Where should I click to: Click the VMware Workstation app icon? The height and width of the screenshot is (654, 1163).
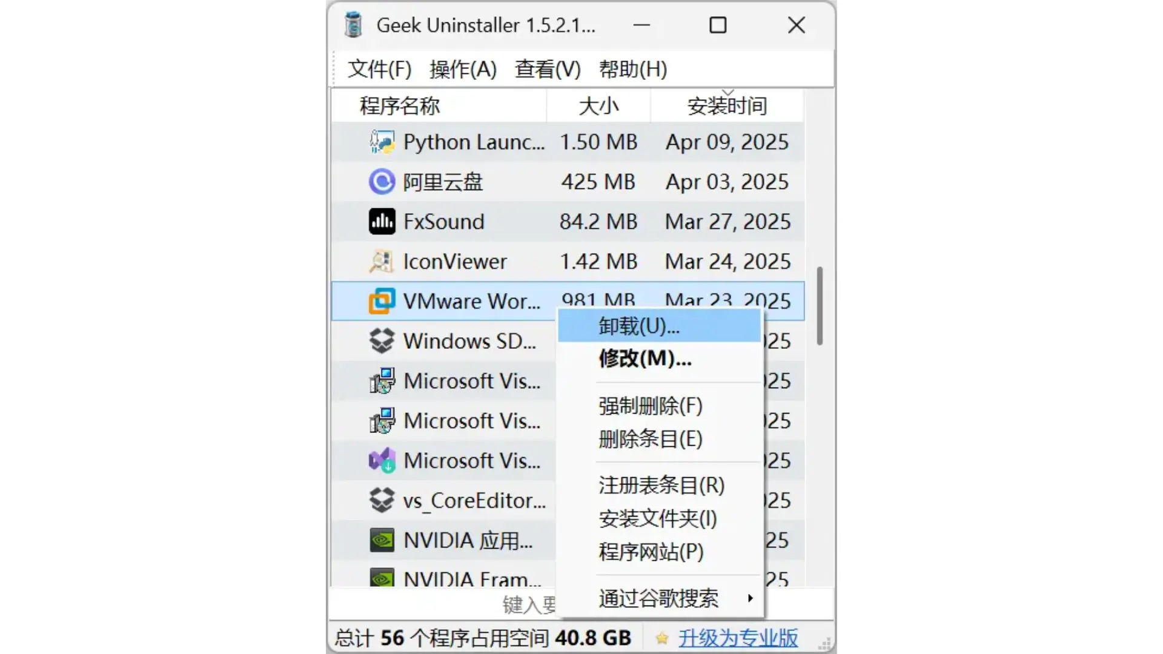382,301
